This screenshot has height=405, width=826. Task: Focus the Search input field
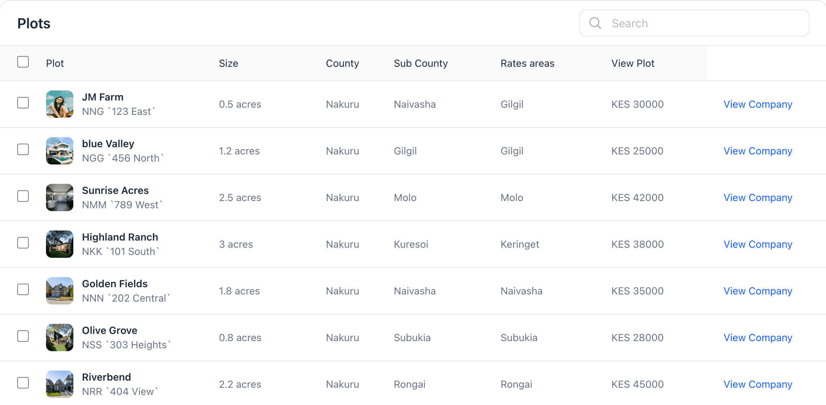coord(694,23)
